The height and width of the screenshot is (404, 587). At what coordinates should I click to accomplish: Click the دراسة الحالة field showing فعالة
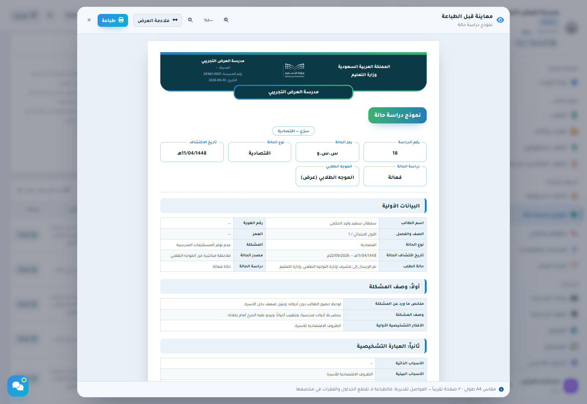click(395, 176)
